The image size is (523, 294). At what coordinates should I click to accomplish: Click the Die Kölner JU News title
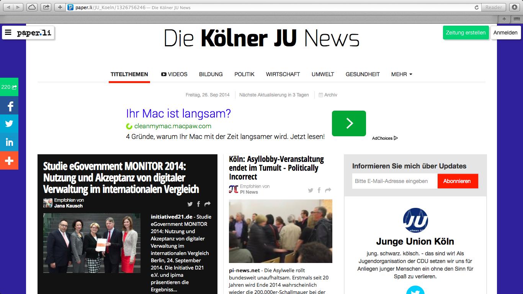point(261,38)
